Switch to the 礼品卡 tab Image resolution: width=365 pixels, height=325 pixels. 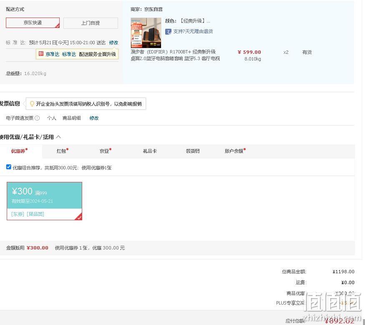point(150,151)
